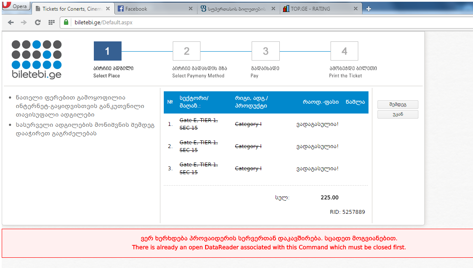This screenshot has height=268, width=473.
Task: Click the წაშლა column header
Action: click(x=355, y=102)
